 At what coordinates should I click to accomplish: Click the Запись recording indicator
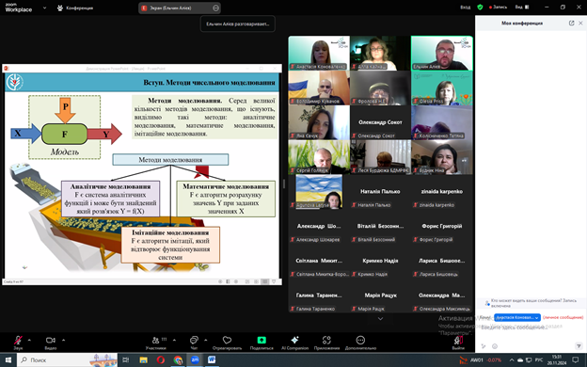coord(498,8)
